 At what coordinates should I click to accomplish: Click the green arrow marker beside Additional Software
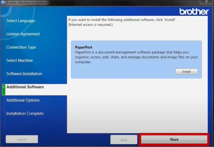coord(3,89)
